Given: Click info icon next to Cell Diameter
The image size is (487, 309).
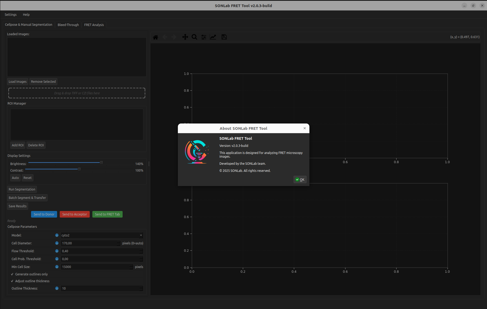Looking at the screenshot, I should click(x=57, y=243).
